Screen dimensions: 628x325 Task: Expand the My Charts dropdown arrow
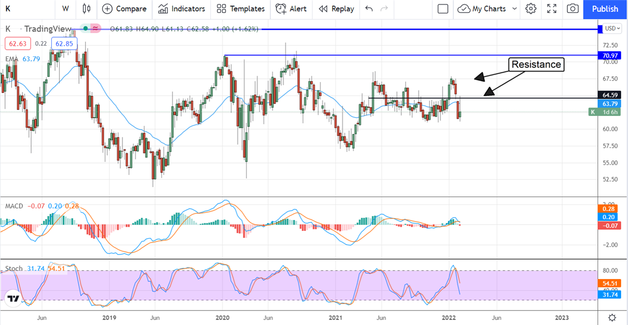(514, 9)
